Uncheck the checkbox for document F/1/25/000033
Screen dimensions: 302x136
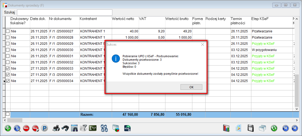click(x=8, y=69)
